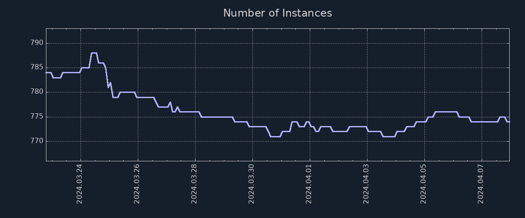Click the line's starting point at left edge
Screen dimensions: 525x218
pos(46,73)
